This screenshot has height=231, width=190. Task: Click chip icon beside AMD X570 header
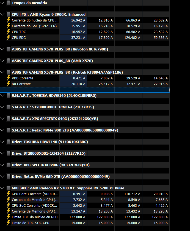pos(9,61)
